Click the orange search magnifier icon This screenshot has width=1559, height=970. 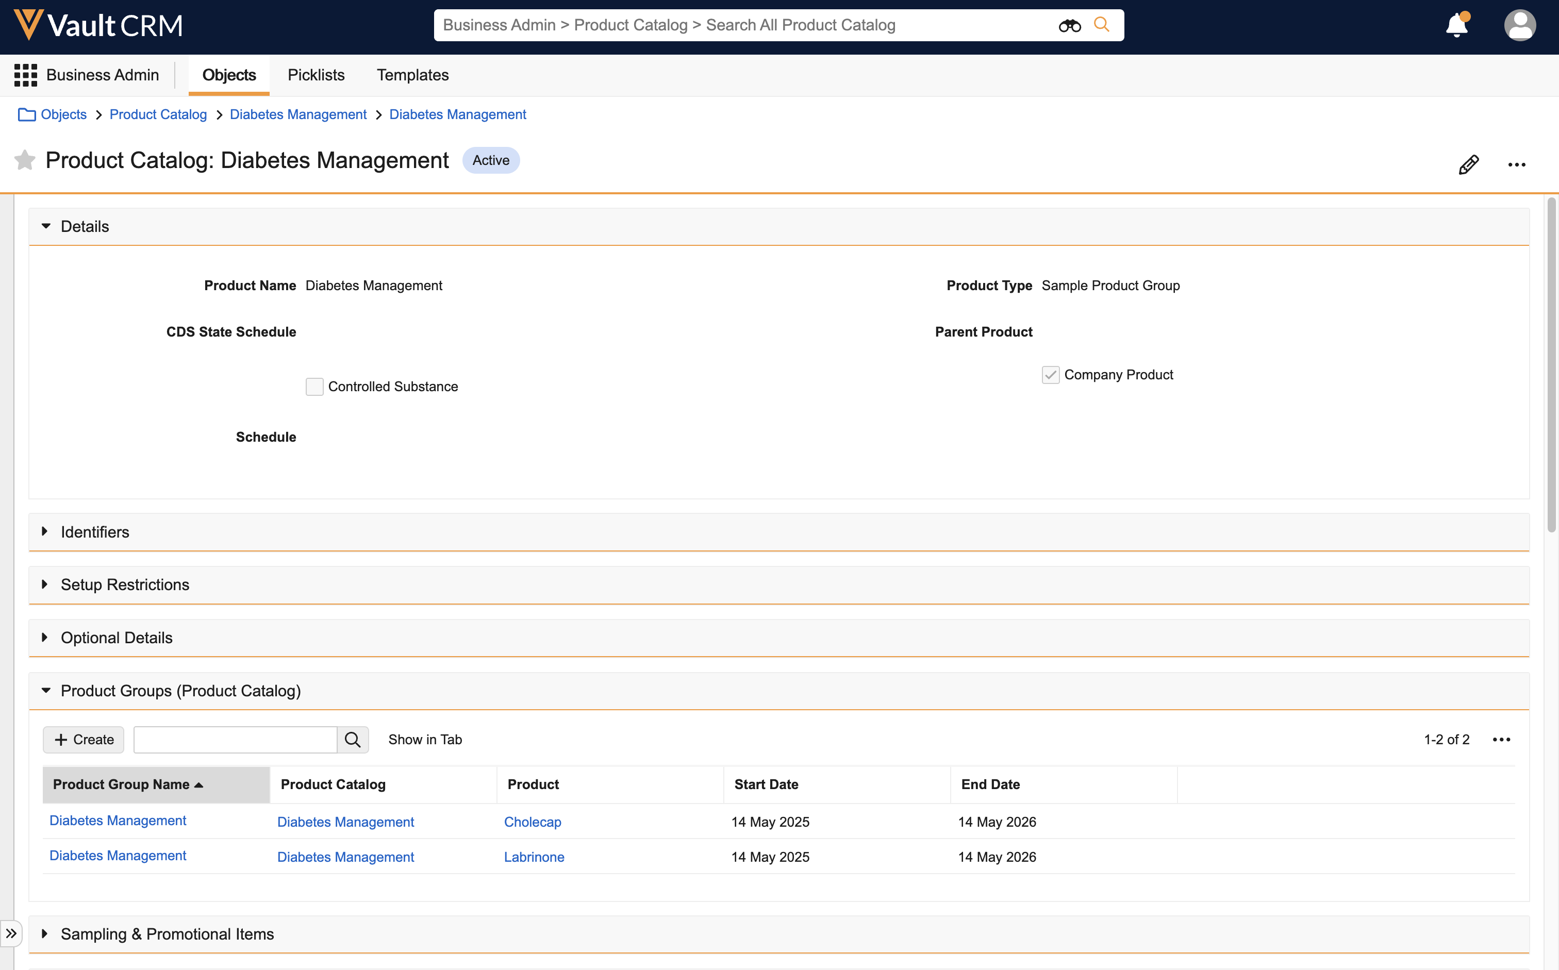pyautogui.click(x=1102, y=24)
